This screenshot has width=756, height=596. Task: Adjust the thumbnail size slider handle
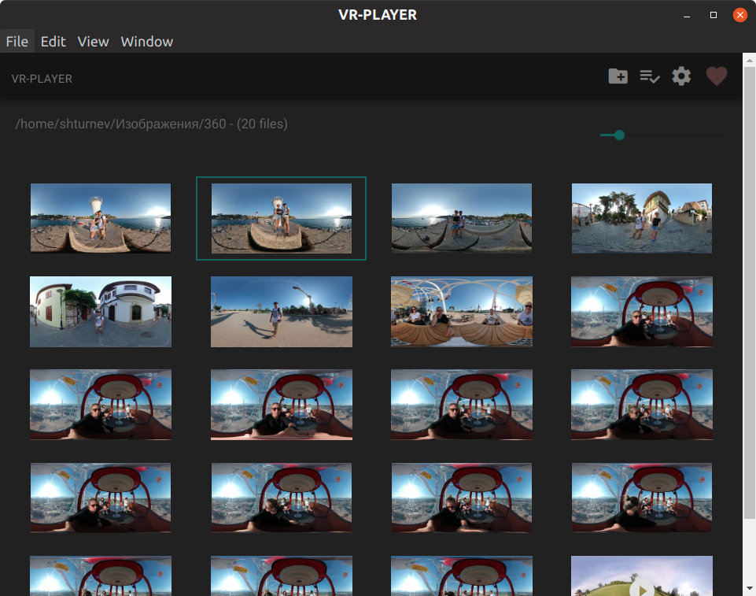pos(619,135)
